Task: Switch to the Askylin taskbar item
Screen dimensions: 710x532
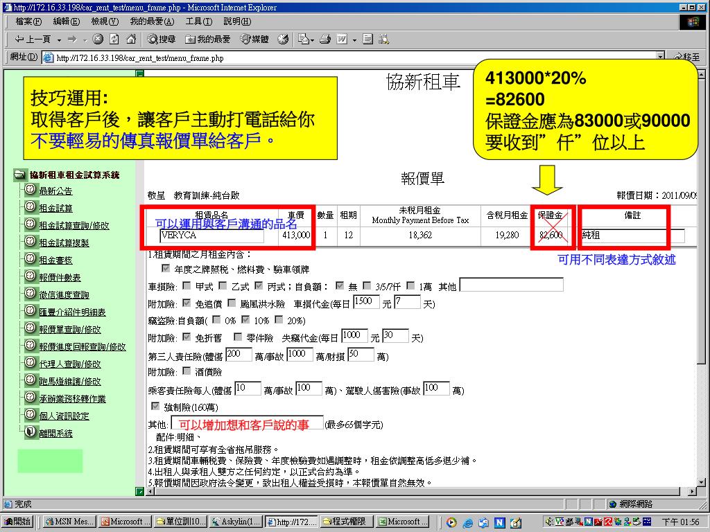Action: [236, 522]
